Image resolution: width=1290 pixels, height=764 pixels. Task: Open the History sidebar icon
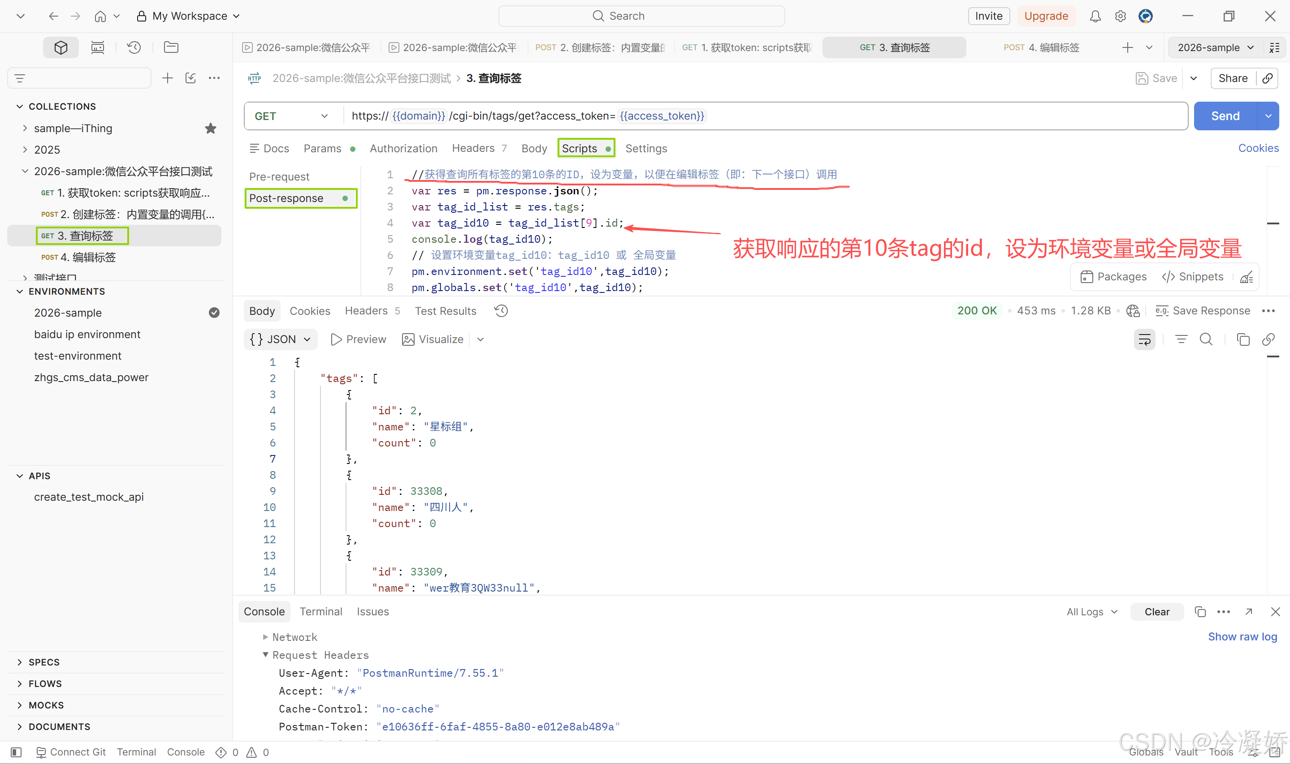click(134, 47)
